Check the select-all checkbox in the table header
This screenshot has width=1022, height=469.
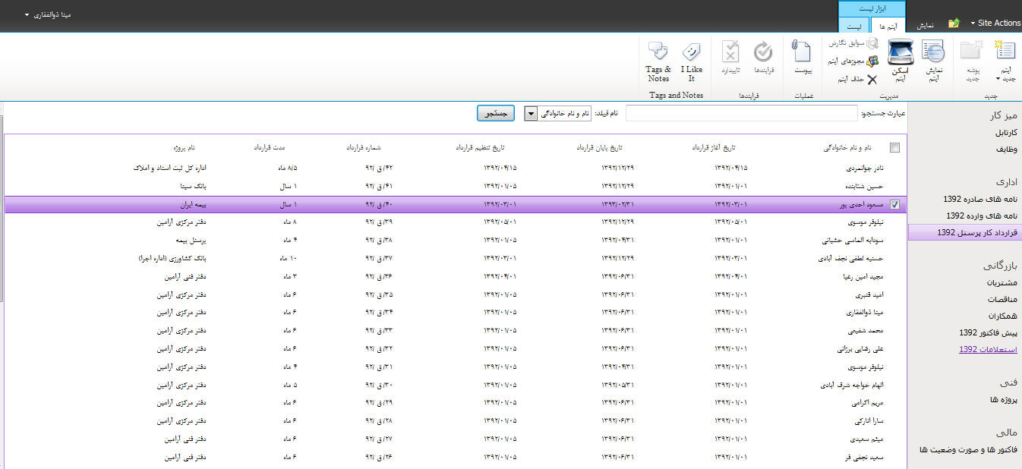click(x=894, y=148)
